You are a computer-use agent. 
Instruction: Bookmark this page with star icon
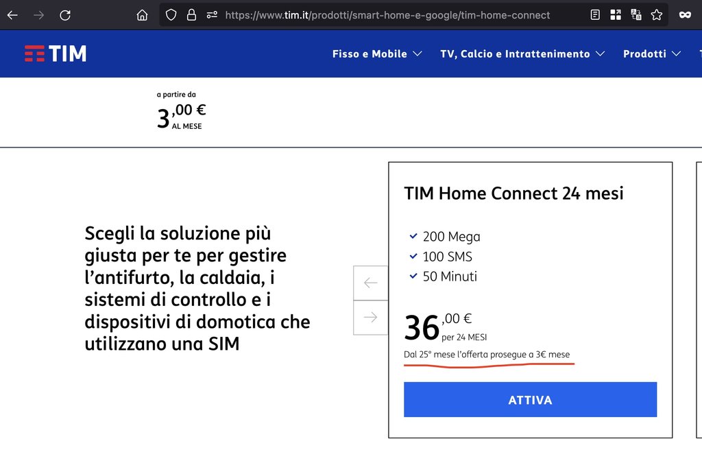657,15
